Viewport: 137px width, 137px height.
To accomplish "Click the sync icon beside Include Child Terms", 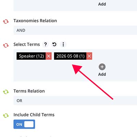I will [x=6, y=116].
